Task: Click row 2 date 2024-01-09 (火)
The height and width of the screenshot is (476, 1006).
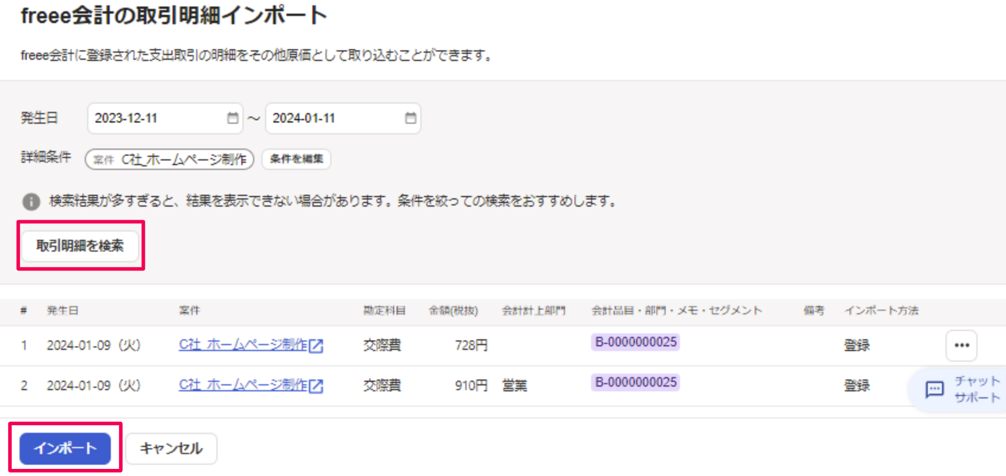Action: pyautogui.click(x=94, y=385)
